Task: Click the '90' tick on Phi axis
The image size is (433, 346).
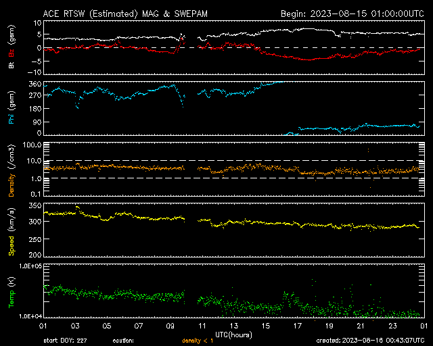Action: click(x=37, y=122)
